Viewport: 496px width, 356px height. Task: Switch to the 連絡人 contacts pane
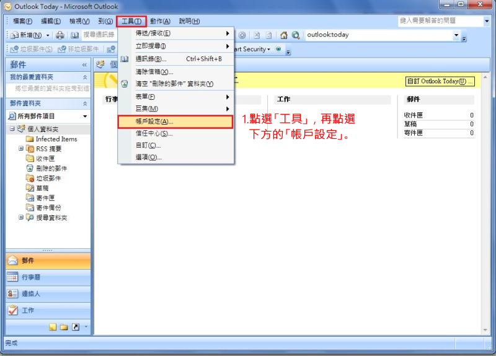[48, 293]
